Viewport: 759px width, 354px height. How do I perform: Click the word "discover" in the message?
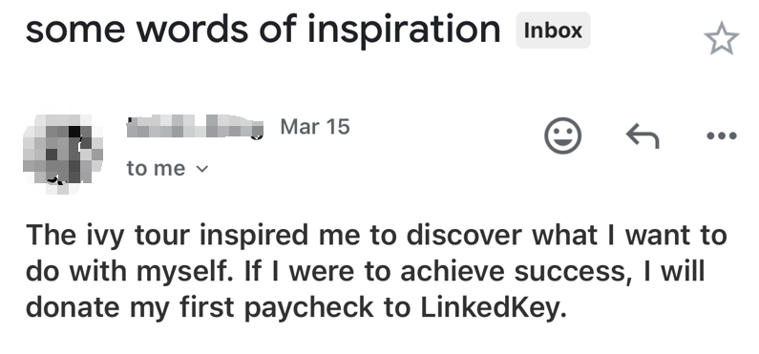[465, 235]
